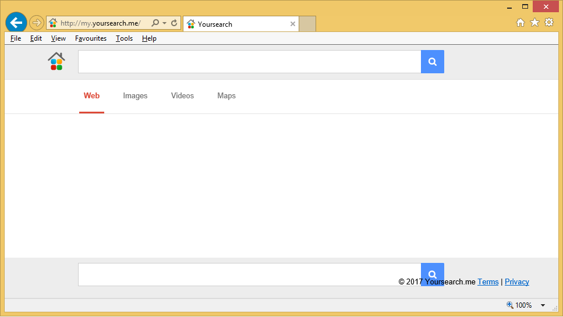Click the Yoursearch house logo

point(56,61)
